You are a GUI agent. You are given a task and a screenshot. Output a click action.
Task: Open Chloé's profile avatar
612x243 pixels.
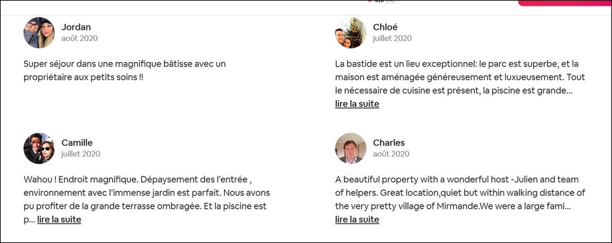350,33
